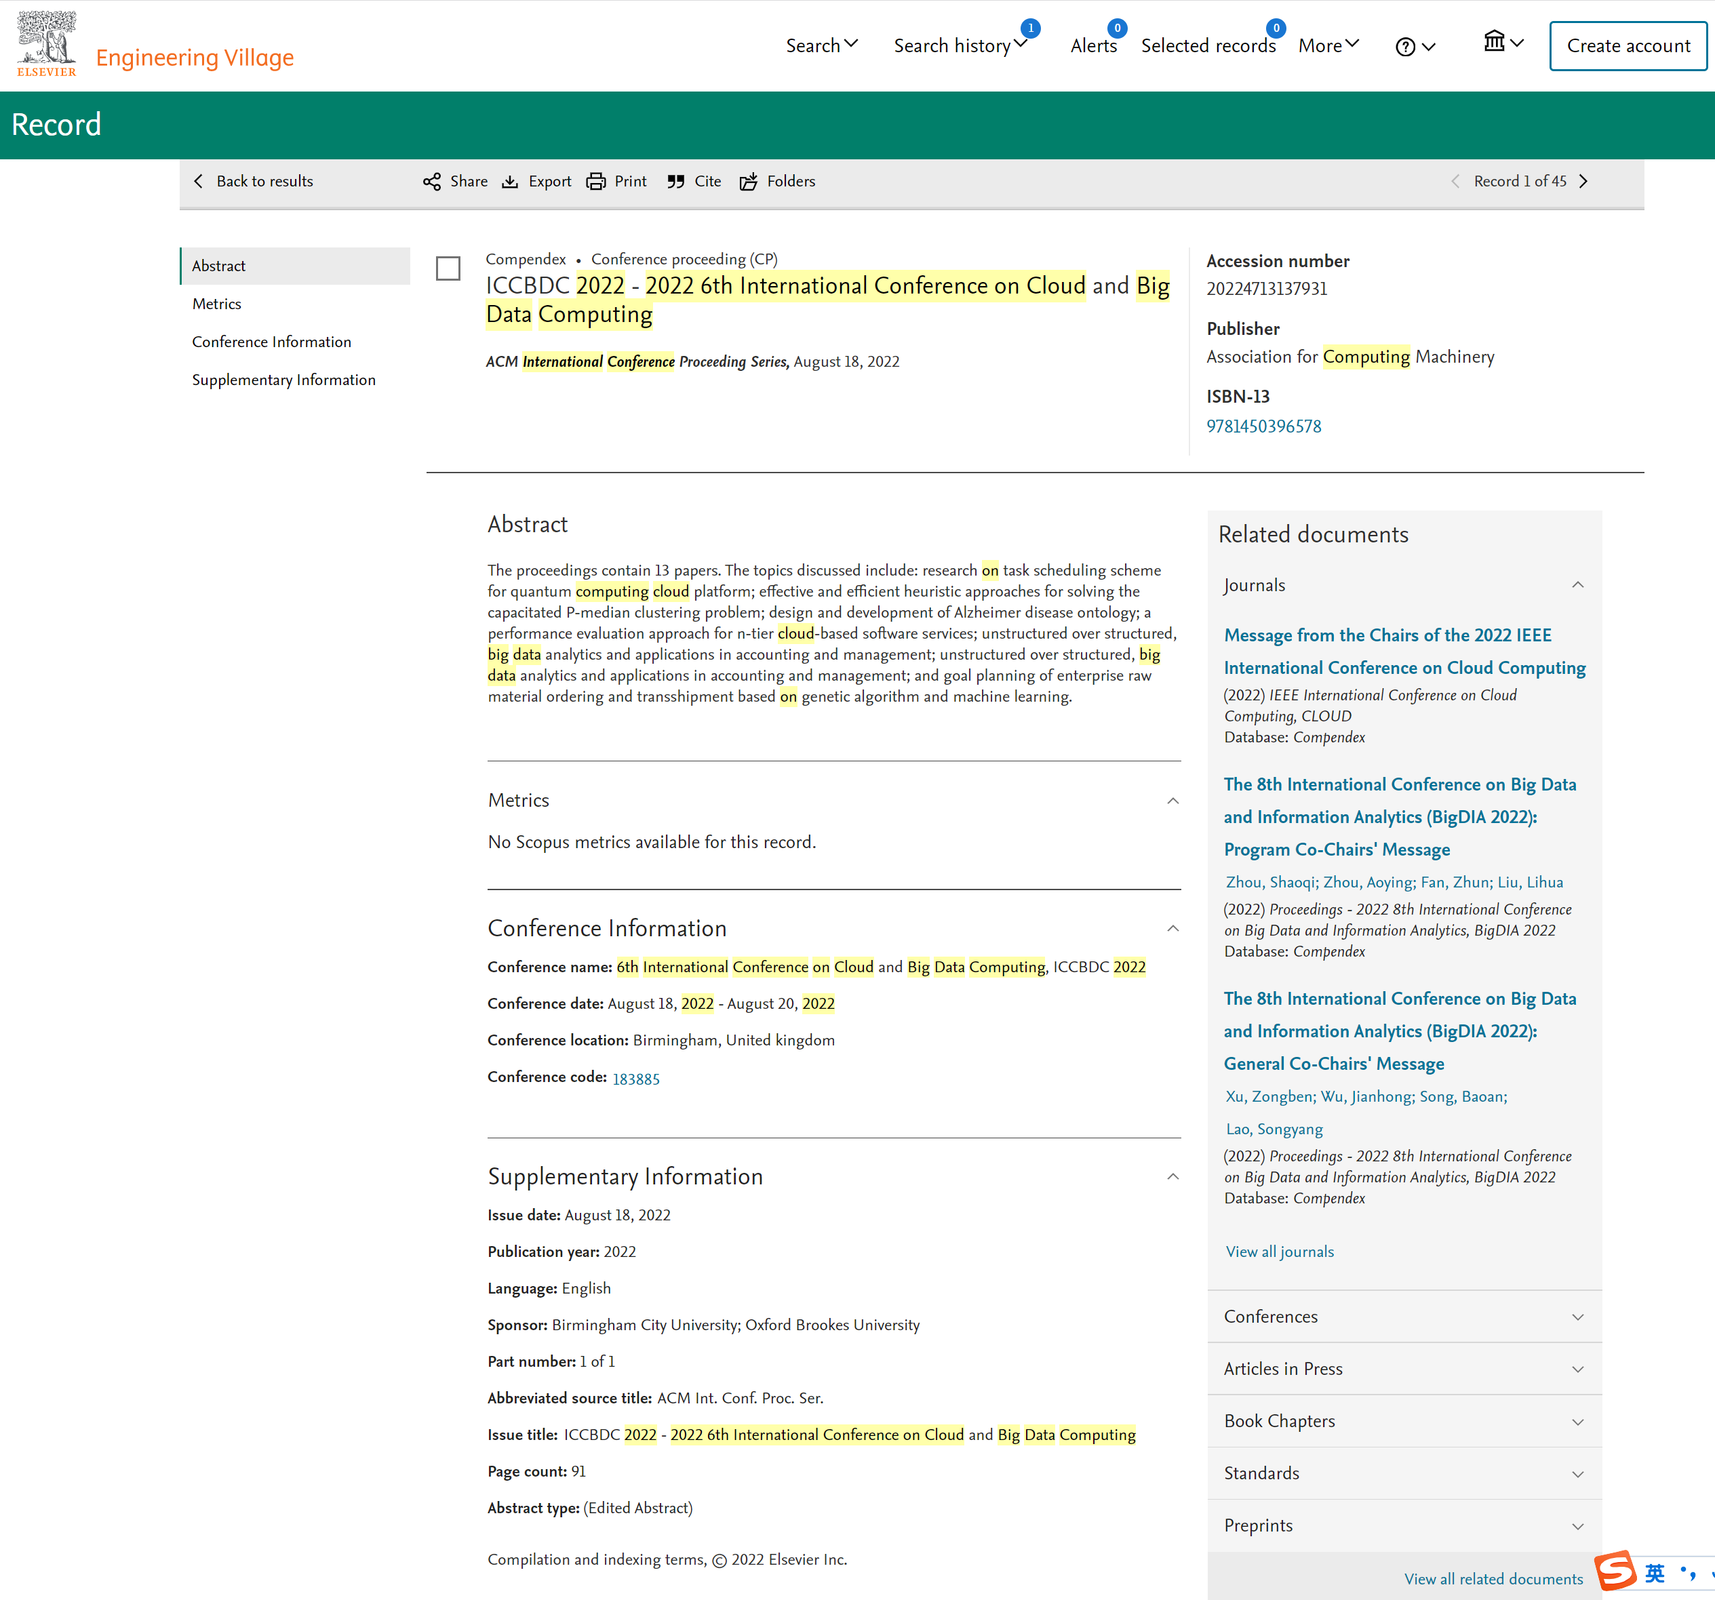Image resolution: width=1715 pixels, height=1600 pixels.
Task: Jump to Supplementary Information in sidebar
Action: point(284,380)
